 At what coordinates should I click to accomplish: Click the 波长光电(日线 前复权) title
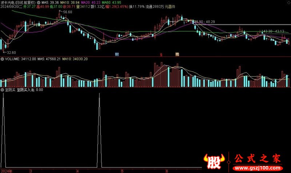pyautogui.click(x=18, y=3)
